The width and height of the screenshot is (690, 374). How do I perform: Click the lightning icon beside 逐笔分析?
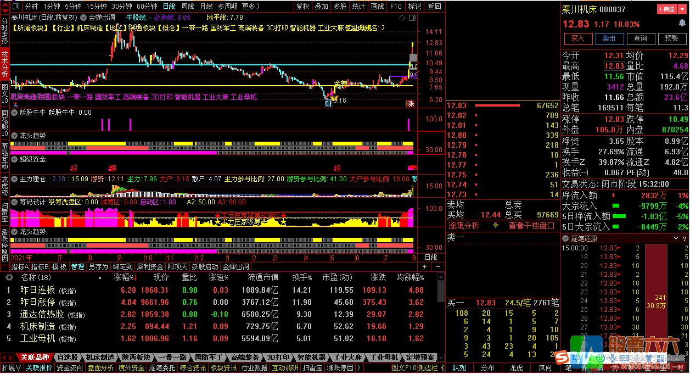click(496, 226)
